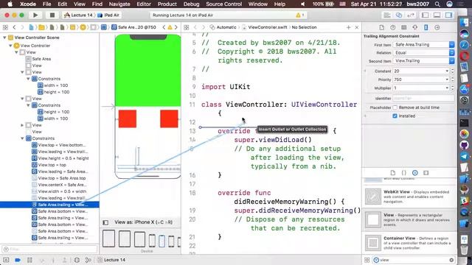Open Debug View Hierarchy
Image resolution: width=472 pixels, height=265 pixels.
click(x=77, y=260)
